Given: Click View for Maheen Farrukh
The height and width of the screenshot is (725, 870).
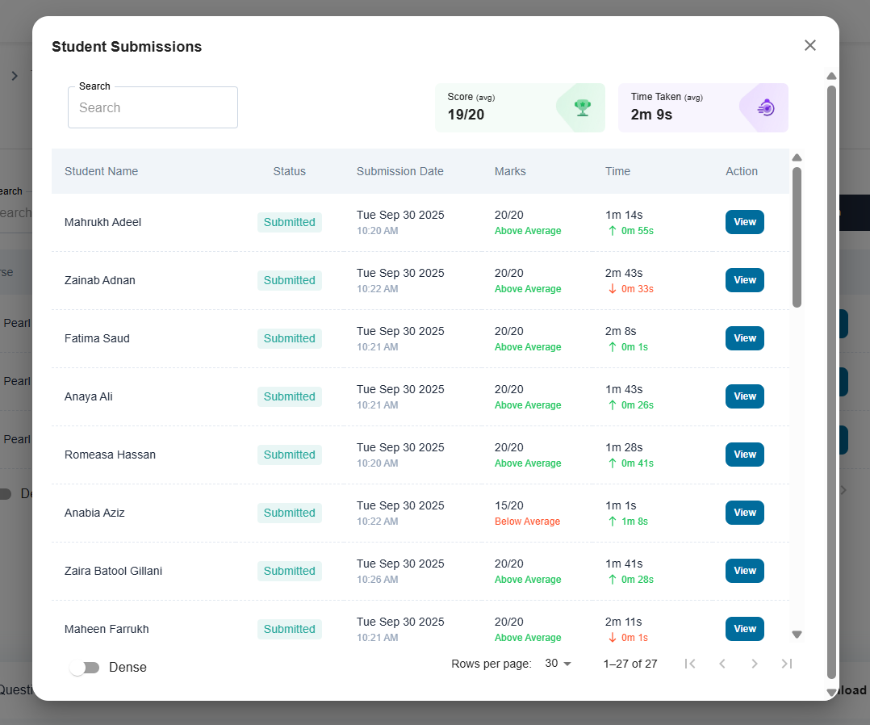Looking at the screenshot, I should [744, 628].
